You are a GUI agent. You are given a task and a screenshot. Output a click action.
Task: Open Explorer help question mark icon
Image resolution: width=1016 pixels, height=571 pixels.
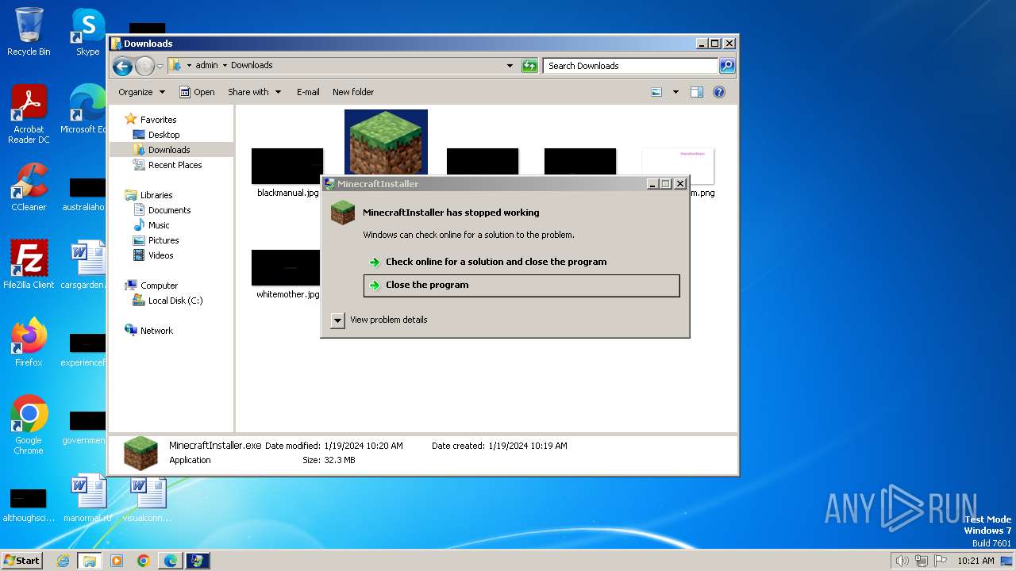[719, 92]
